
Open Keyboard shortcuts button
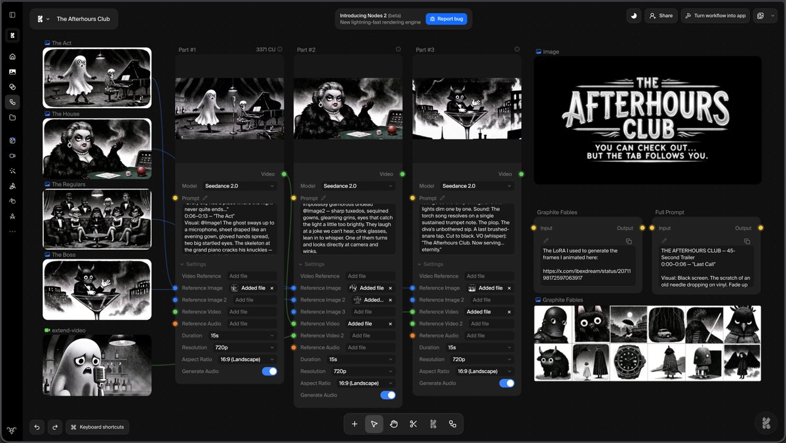(x=97, y=427)
